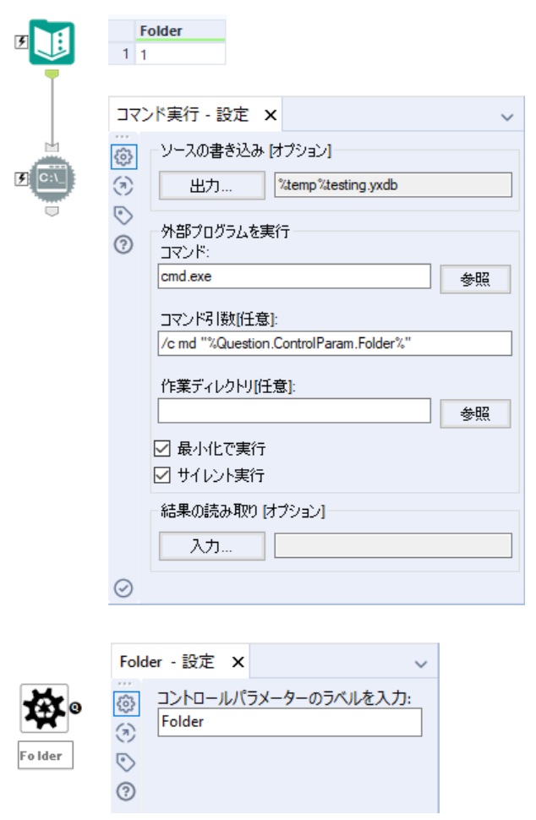Screen dimensions: 536x820
Task: Open annotation tag icon in Folder settings panel
Action: [x=123, y=763]
